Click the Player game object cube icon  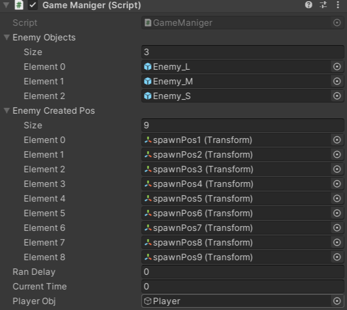147,301
